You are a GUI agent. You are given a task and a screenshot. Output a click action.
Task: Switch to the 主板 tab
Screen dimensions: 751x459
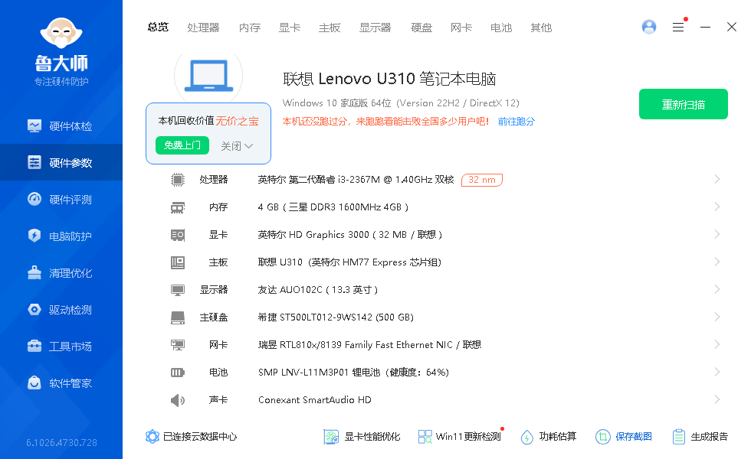(x=330, y=28)
